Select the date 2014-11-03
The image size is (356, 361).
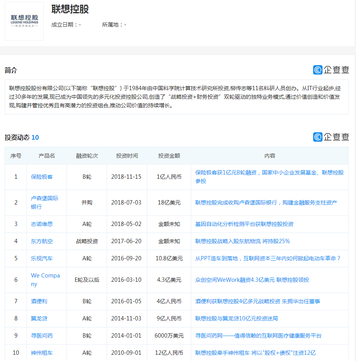(x=126, y=318)
